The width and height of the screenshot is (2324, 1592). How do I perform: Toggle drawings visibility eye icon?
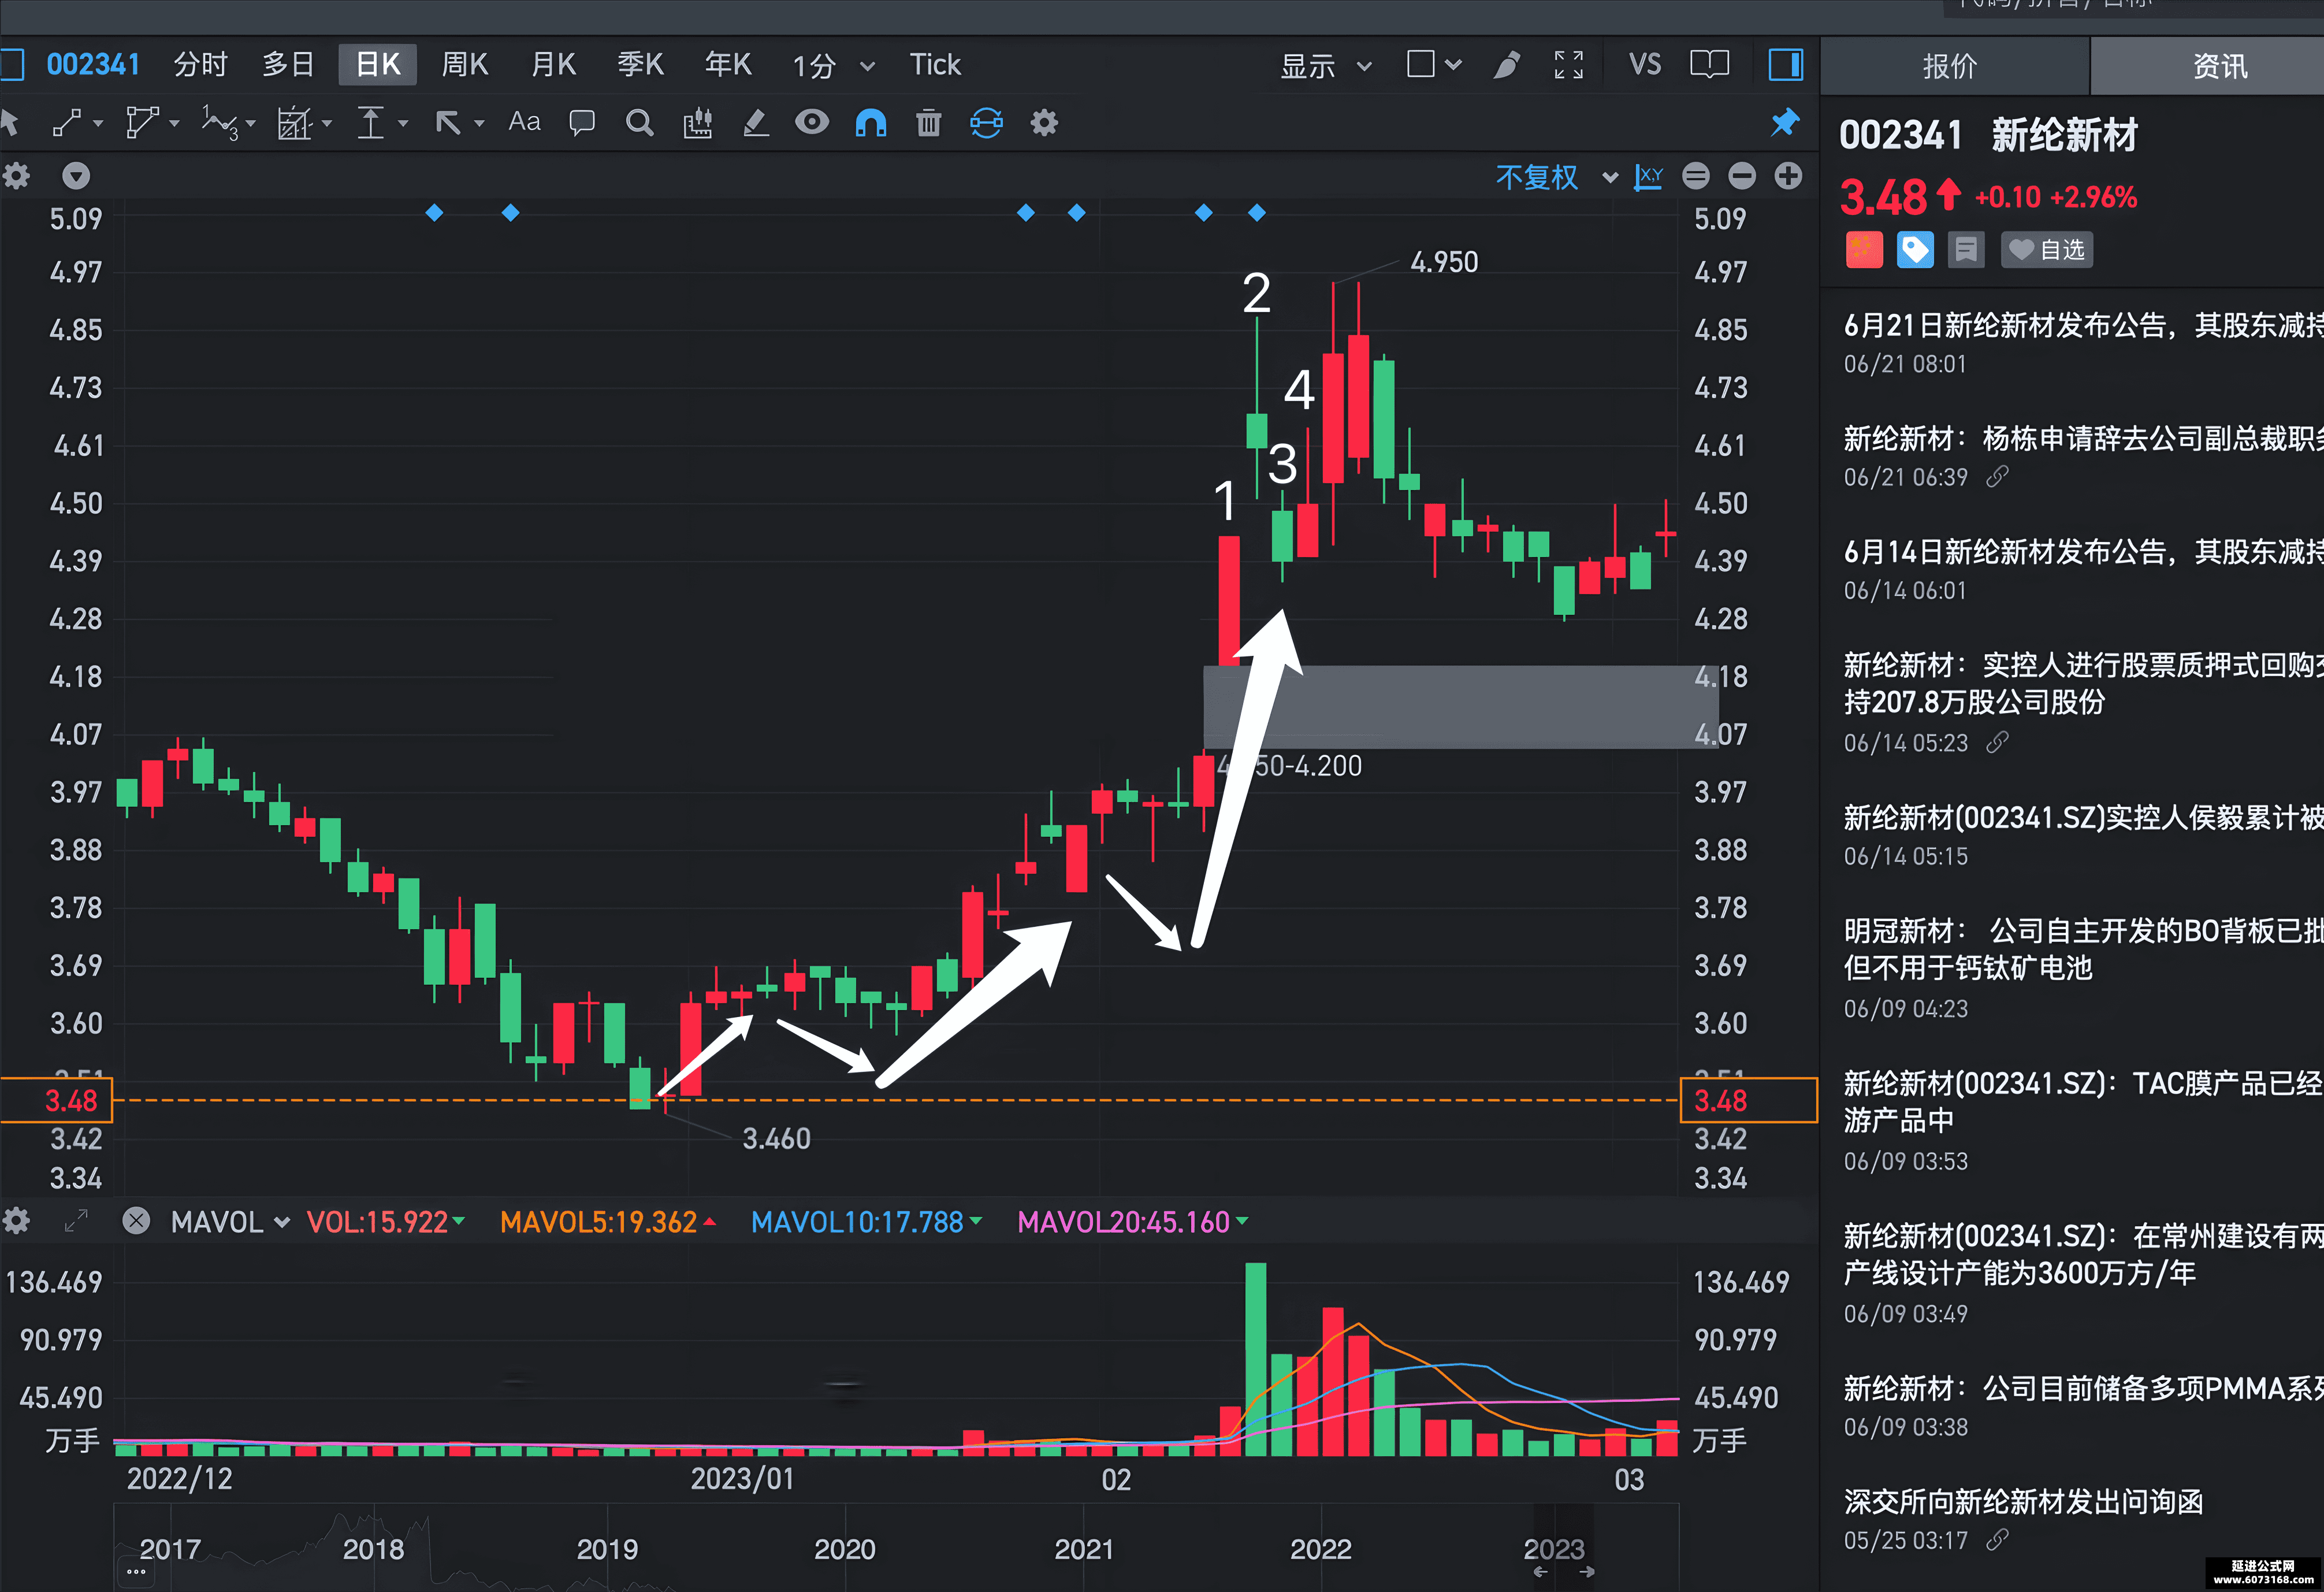pyautogui.click(x=811, y=123)
